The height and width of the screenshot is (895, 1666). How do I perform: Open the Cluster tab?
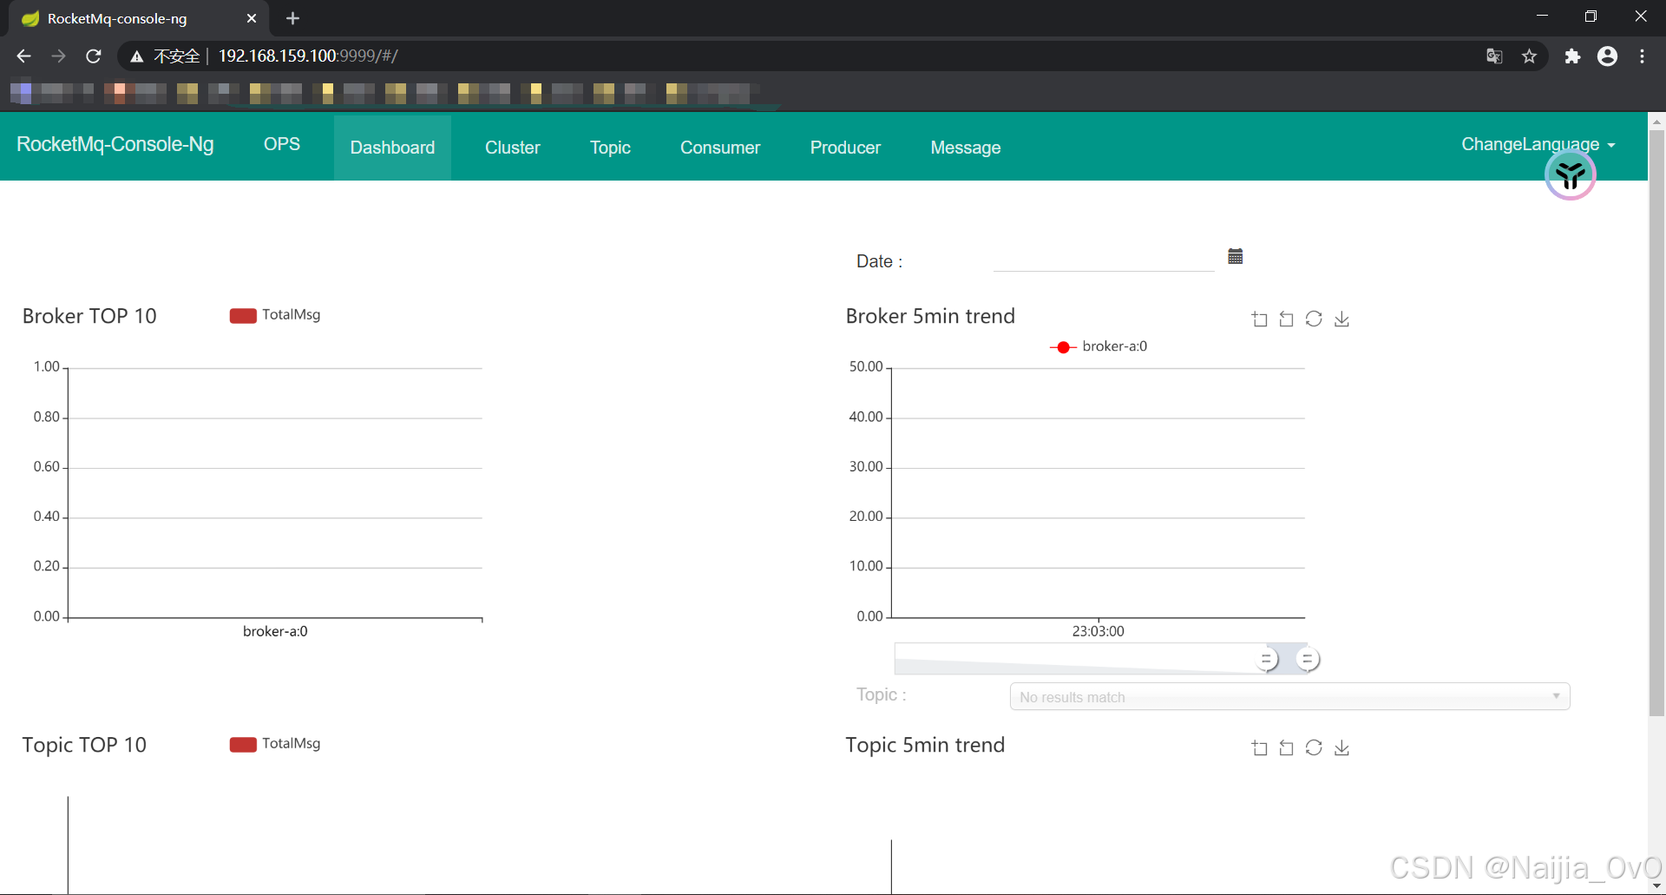click(512, 148)
